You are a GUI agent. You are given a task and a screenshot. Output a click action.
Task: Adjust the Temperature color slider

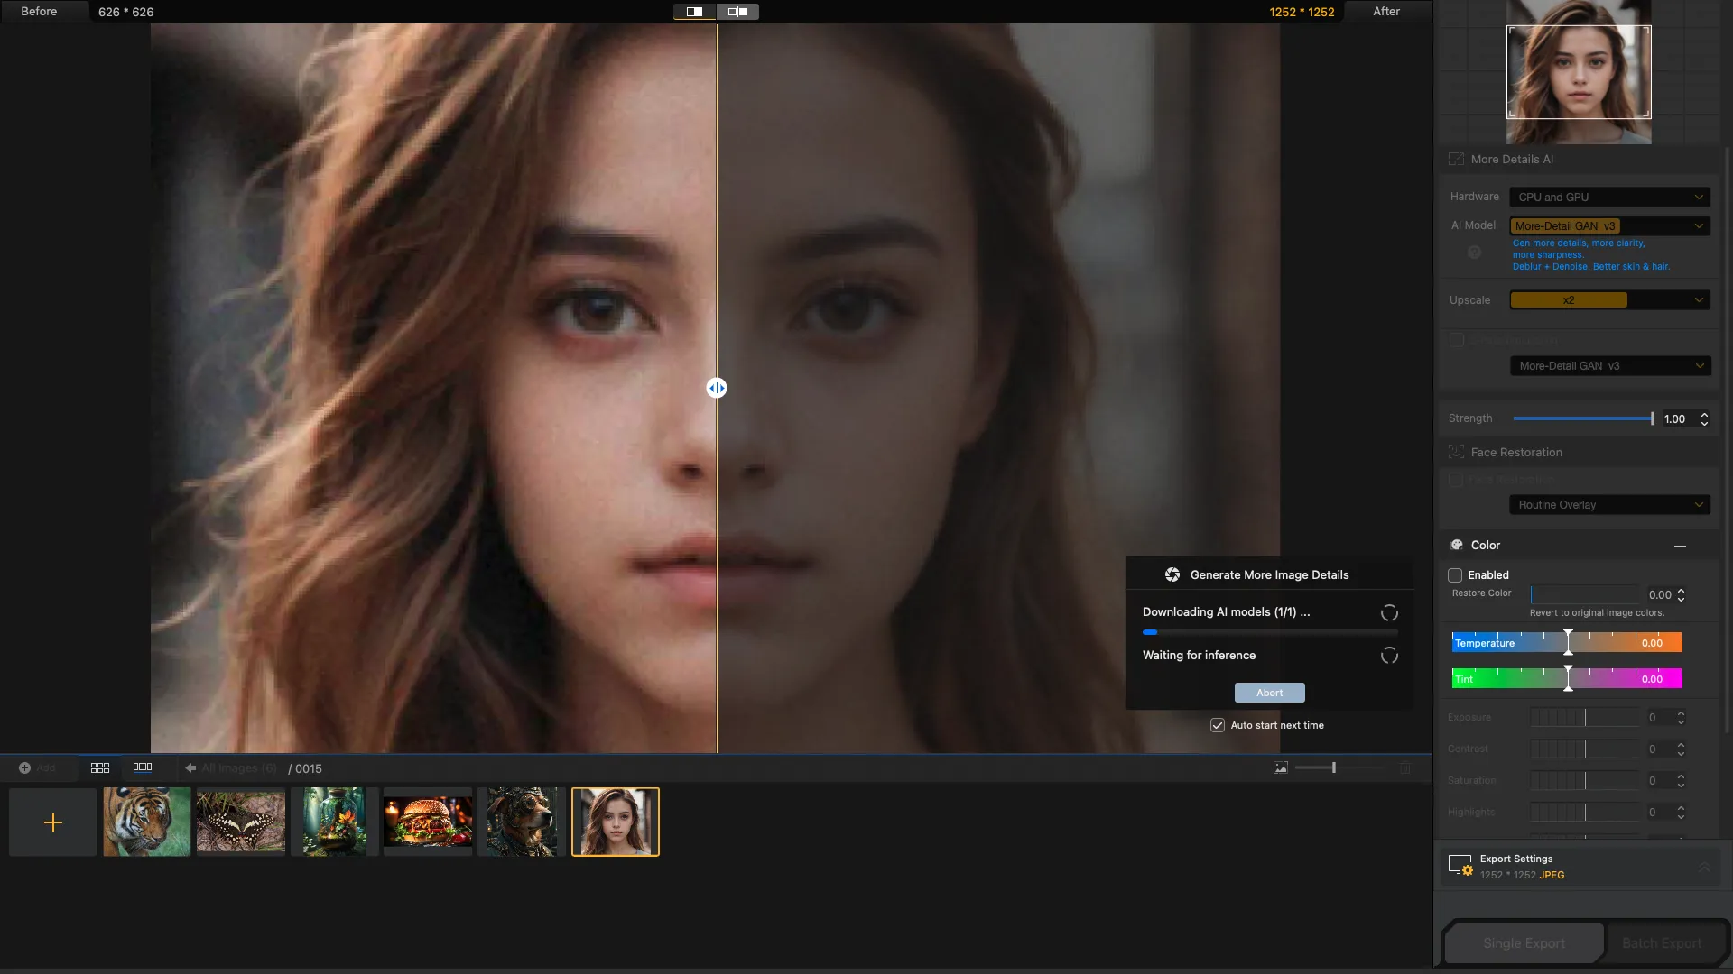[x=1568, y=643]
